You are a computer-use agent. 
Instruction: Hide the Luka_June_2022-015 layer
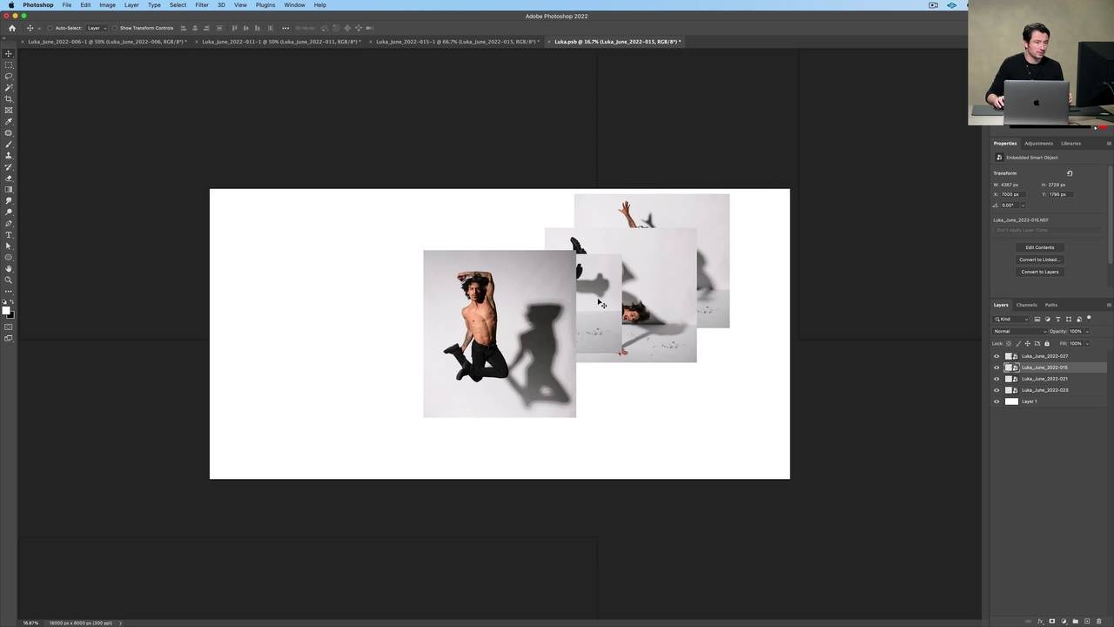(997, 367)
